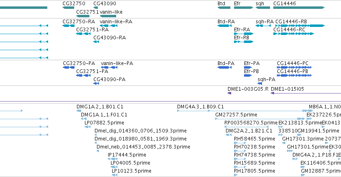Click transcript Efr-RB
Viewport: 341px width, 177px height.
click(244, 42)
